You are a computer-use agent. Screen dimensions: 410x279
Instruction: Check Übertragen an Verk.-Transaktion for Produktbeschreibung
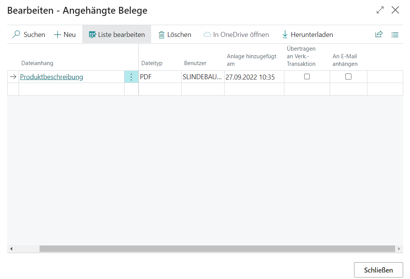point(307,77)
